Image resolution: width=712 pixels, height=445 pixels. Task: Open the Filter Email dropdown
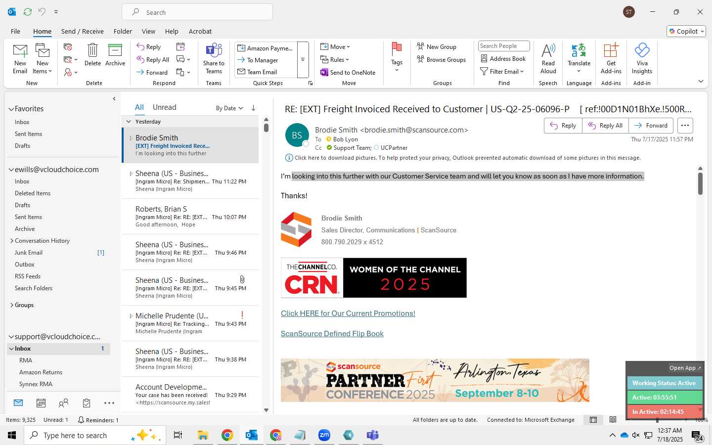[502, 71]
